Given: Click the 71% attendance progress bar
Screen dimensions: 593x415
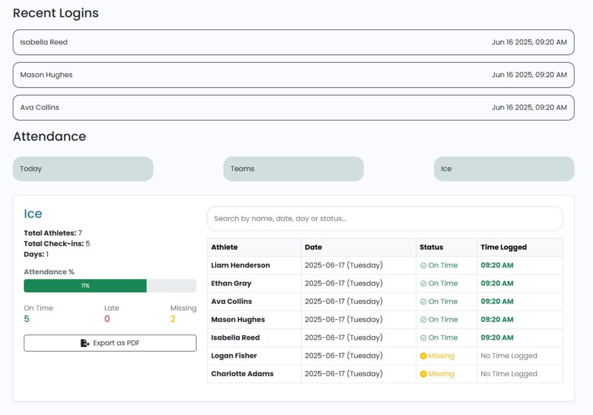Looking at the screenshot, I should point(110,286).
